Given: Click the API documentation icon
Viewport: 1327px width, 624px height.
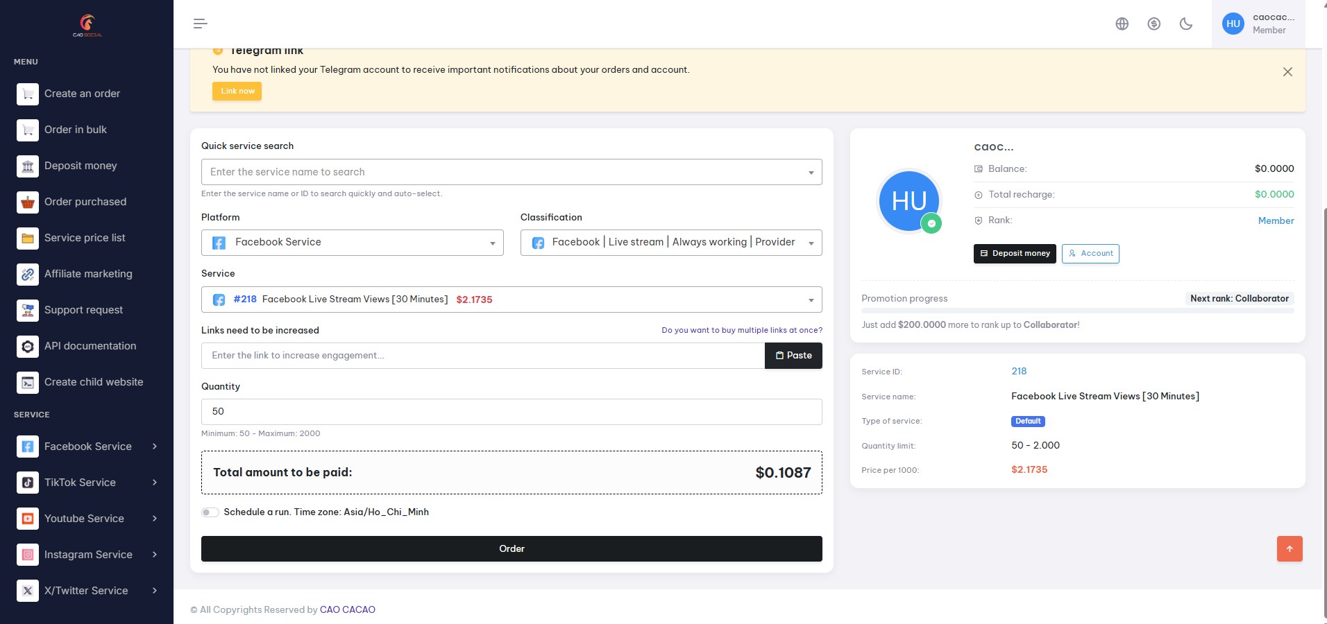Looking at the screenshot, I should [28, 346].
